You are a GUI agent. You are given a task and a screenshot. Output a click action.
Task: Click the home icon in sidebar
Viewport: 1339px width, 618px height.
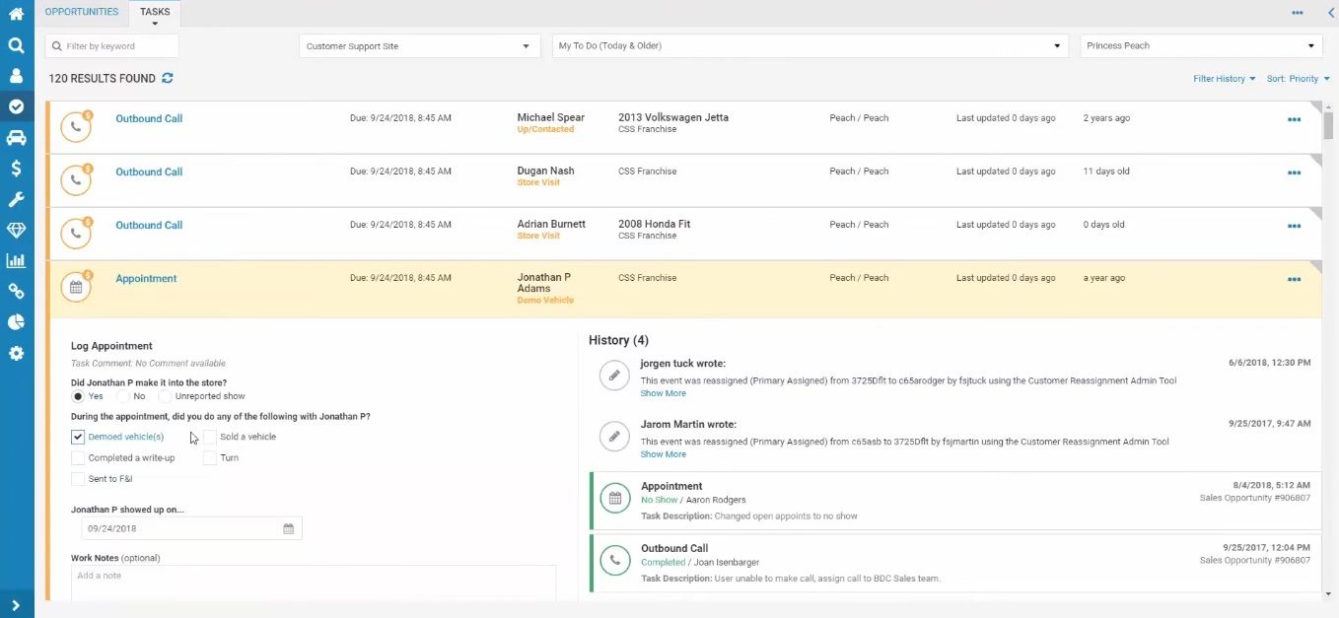[x=16, y=14]
